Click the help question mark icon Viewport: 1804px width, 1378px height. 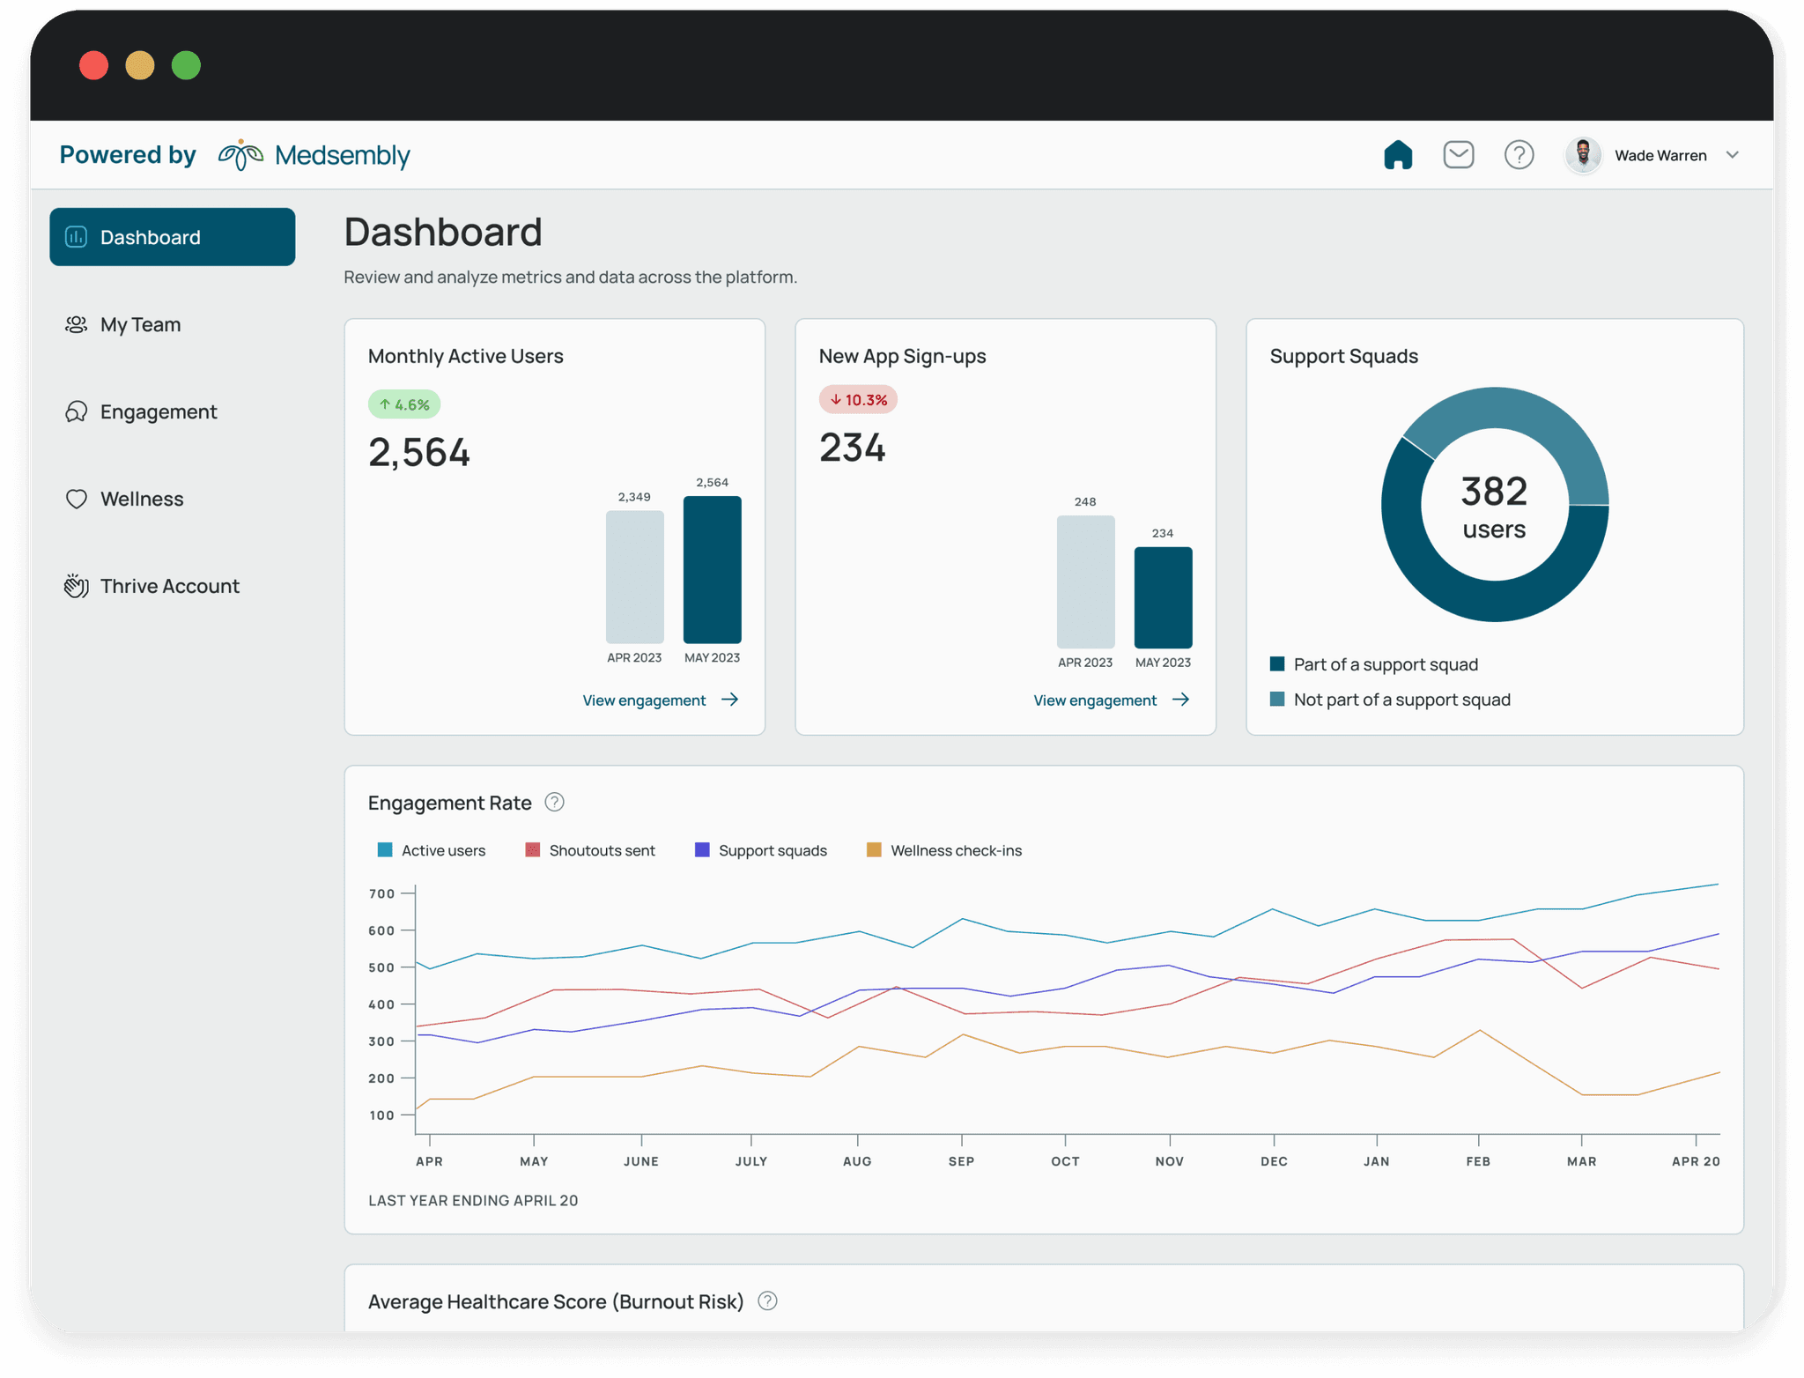[1519, 155]
